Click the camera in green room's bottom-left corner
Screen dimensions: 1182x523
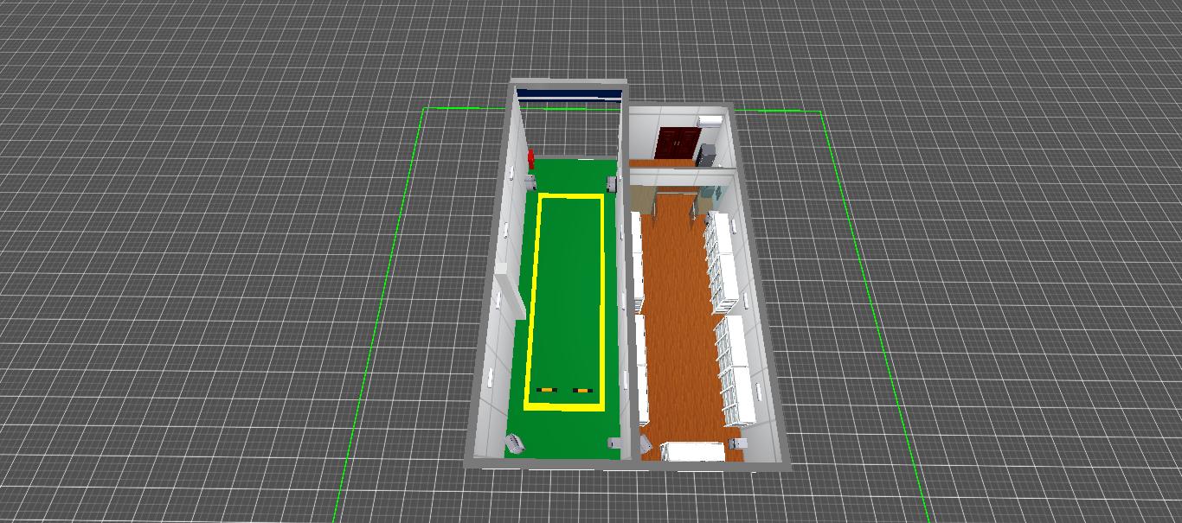point(516,444)
